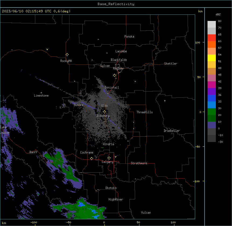The image size is (232, 226).
Task: Click the yellow marker above Calgary label
Action: tap(109, 158)
